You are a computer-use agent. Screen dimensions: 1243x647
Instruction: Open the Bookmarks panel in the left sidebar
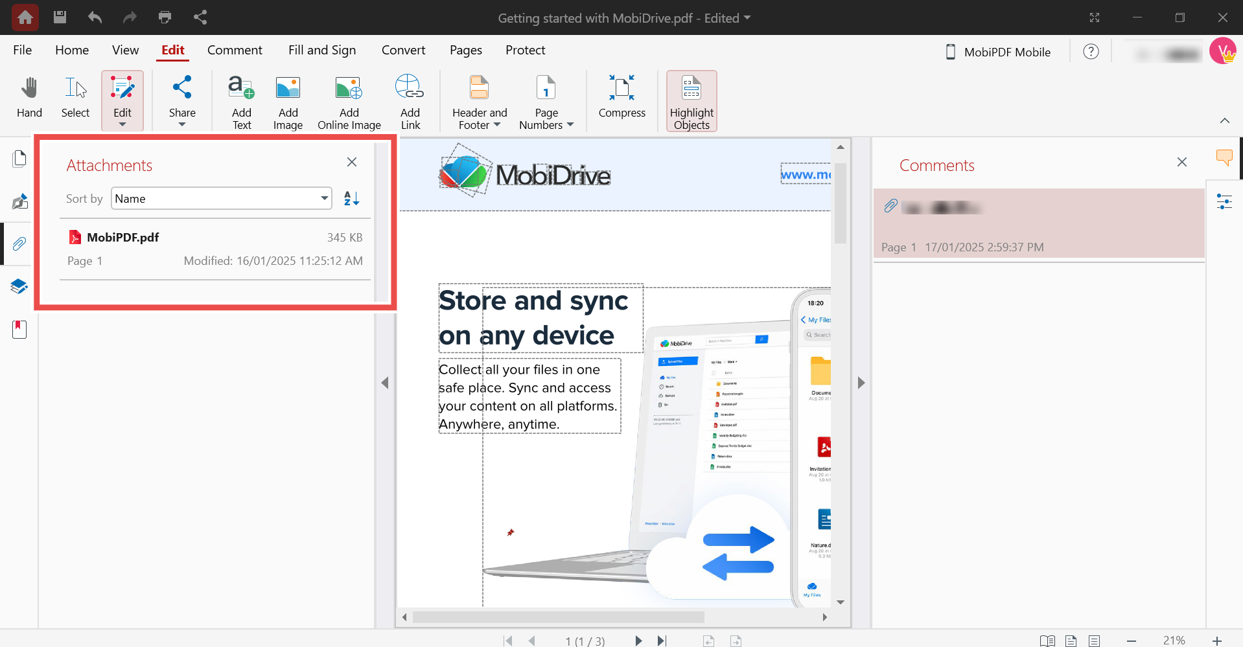click(x=19, y=329)
